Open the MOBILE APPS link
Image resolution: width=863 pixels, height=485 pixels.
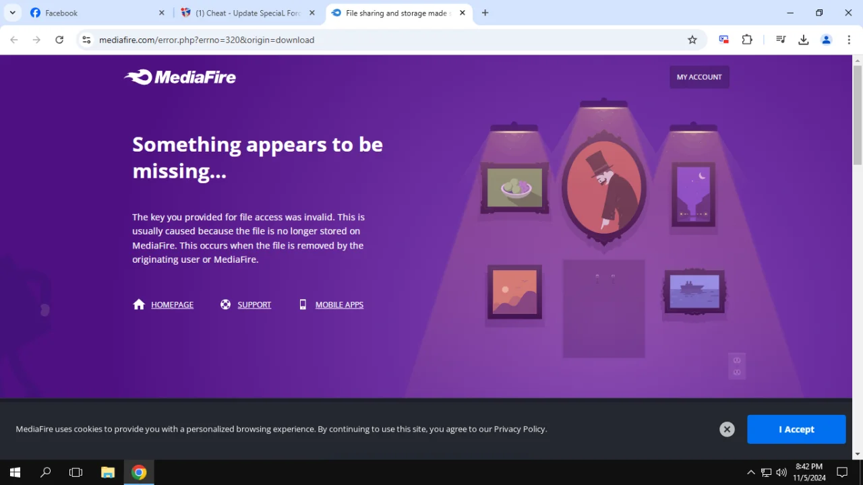339,304
